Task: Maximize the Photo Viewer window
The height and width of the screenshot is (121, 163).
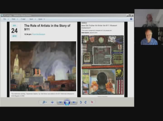Action: click(130, 15)
